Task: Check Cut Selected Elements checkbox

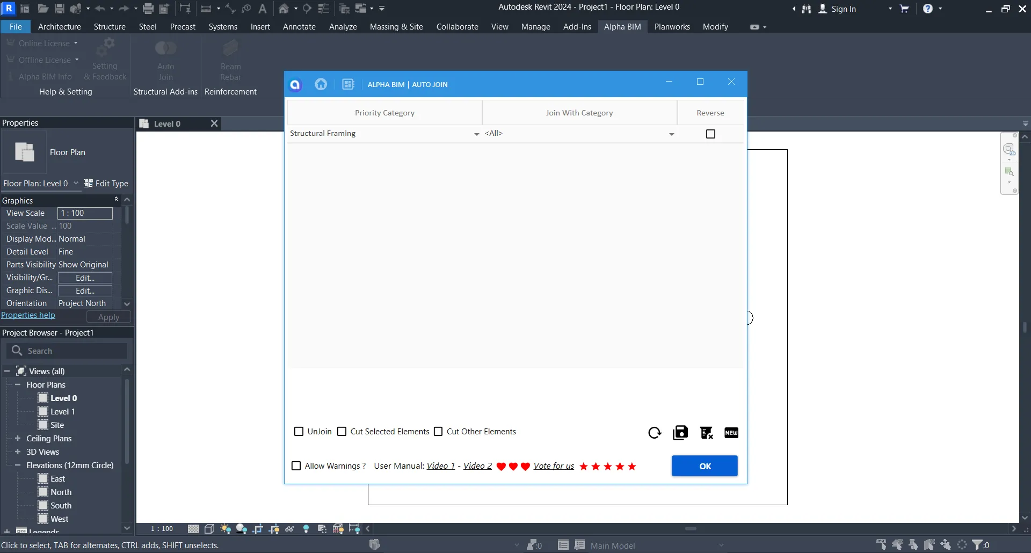Action: [x=342, y=432]
